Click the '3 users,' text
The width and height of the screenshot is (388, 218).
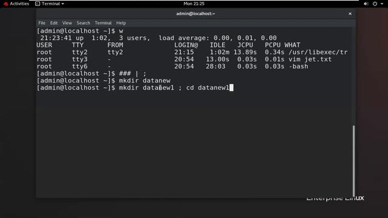tap(135, 38)
